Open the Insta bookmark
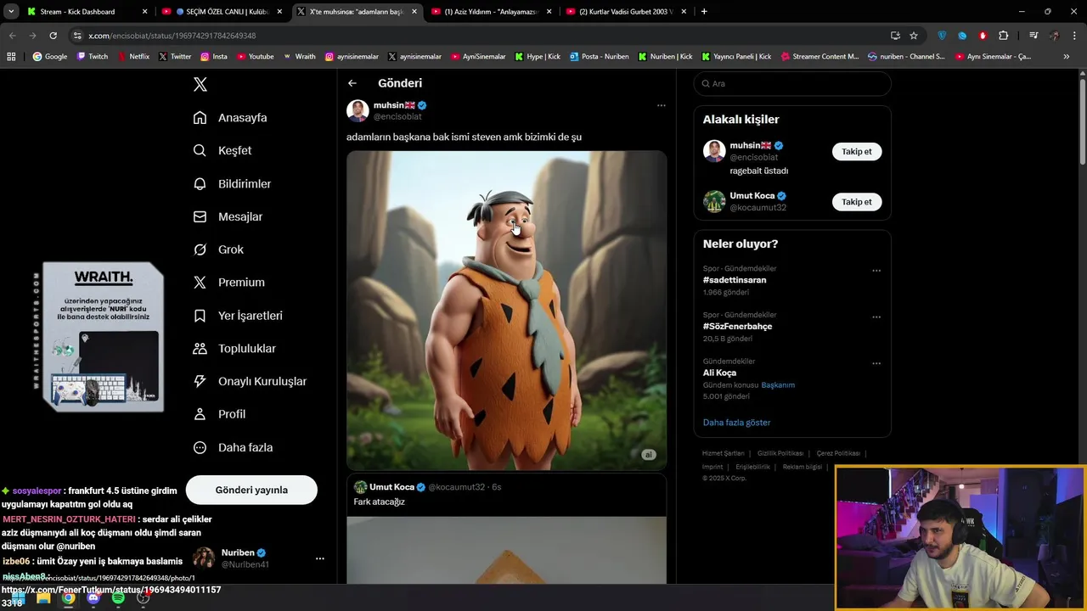The height and width of the screenshot is (611, 1087). point(214,56)
